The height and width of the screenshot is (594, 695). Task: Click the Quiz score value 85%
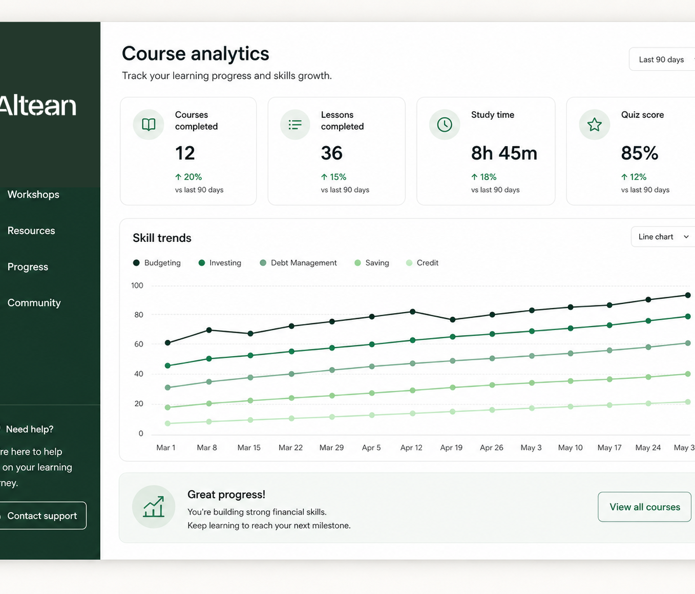pos(639,153)
